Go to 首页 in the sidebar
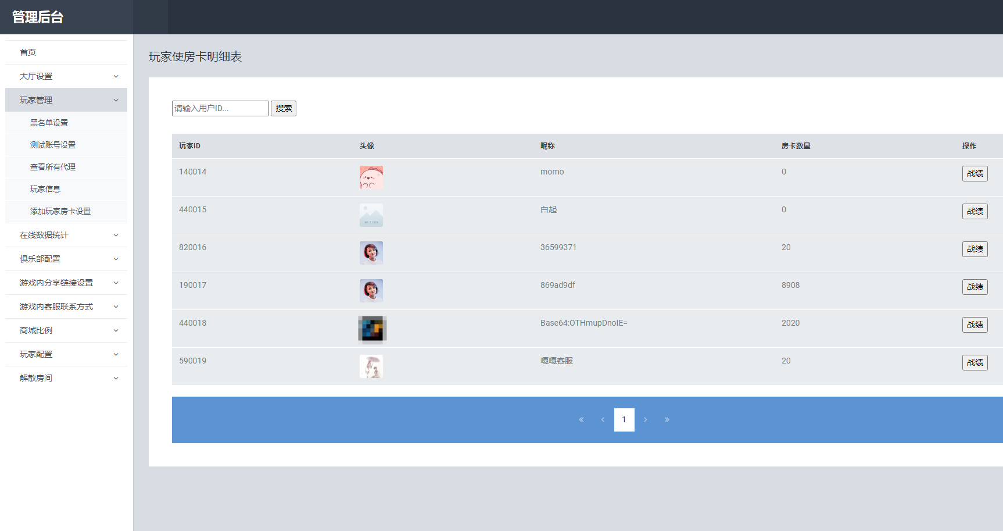The height and width of the screenshot is (531, 1003). 28,52
